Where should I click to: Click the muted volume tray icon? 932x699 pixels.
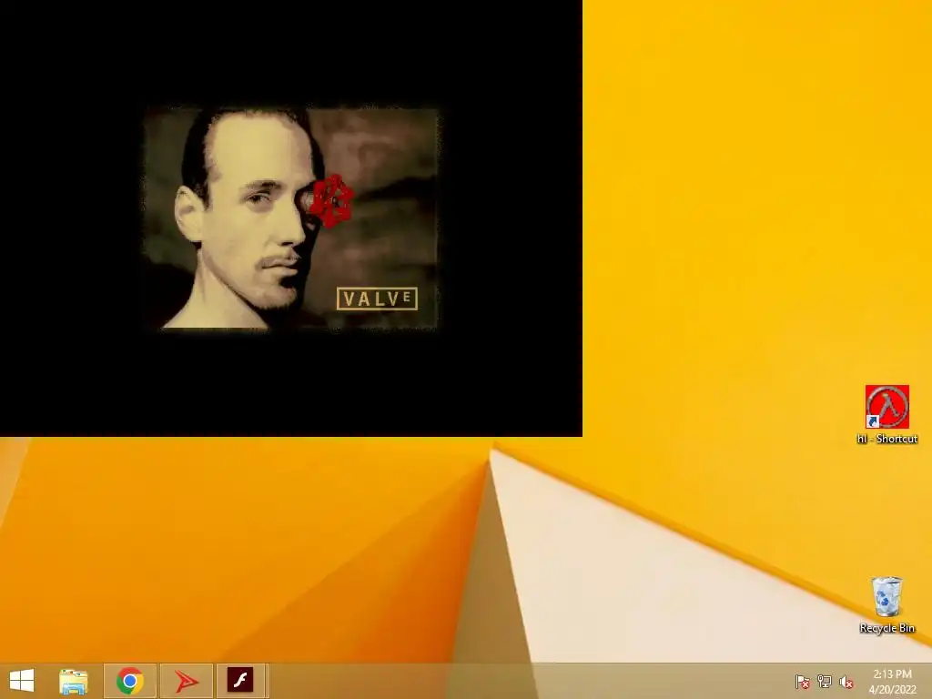tap(846, 682)
